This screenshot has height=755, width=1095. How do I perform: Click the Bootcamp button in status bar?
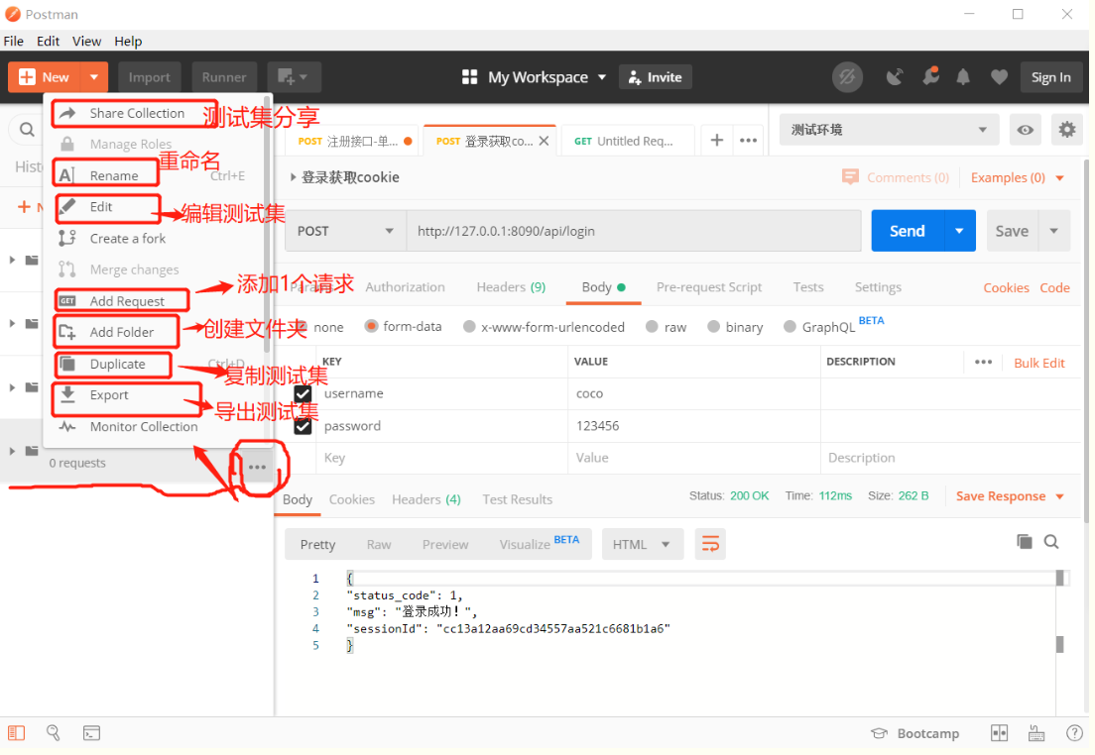coord(914,733)
